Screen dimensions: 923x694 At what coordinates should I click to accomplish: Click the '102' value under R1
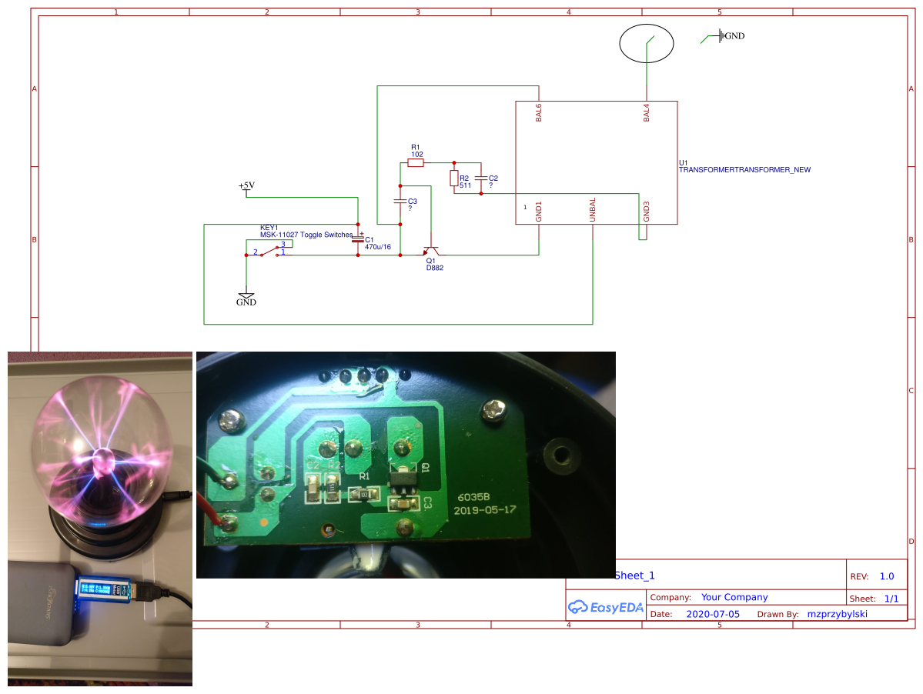pos(416,155)
